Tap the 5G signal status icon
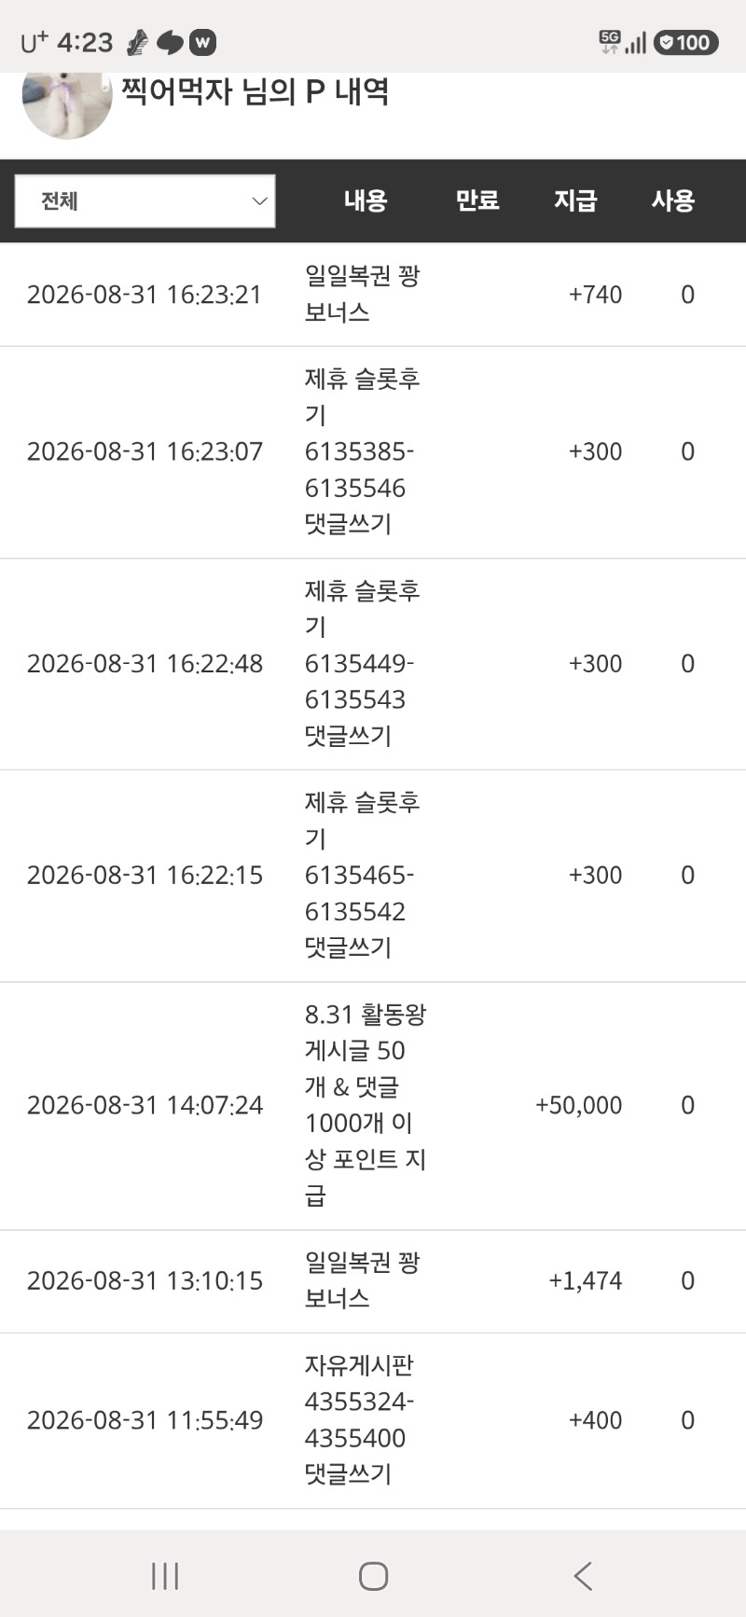 pos(610,42)
